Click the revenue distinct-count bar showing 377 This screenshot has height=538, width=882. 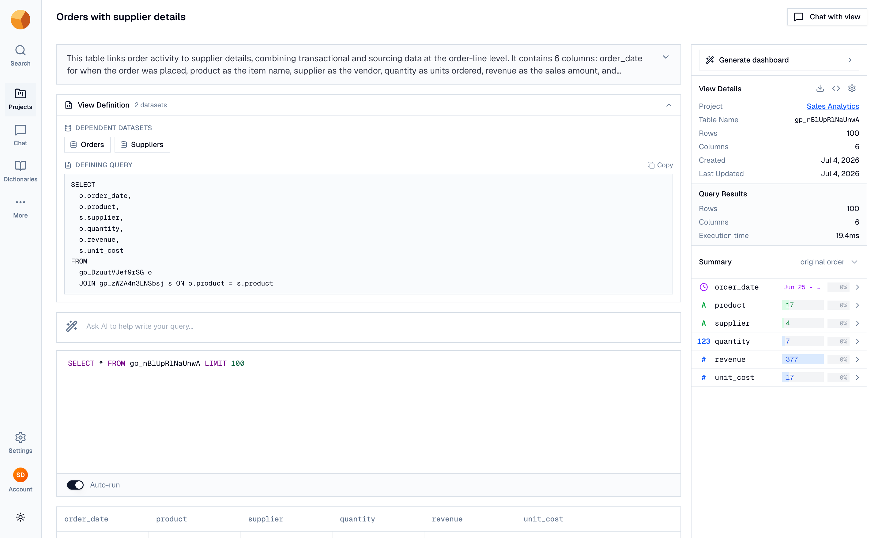tap(803, 359)
